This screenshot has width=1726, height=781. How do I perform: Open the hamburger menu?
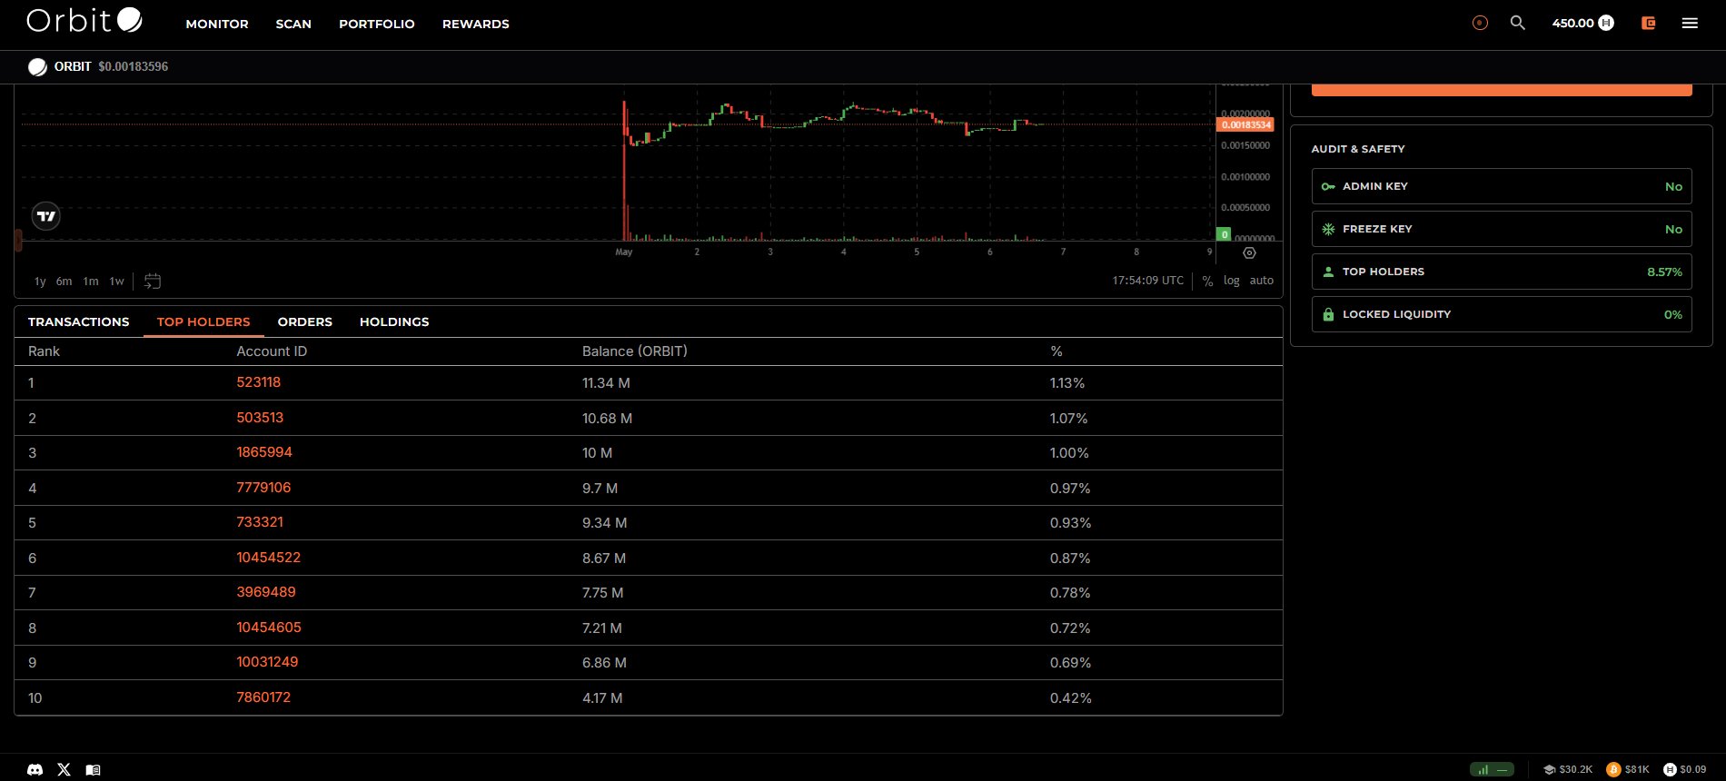[1690, 24]
